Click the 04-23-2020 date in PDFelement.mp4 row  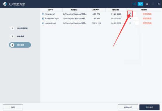[x=116, y=19]
